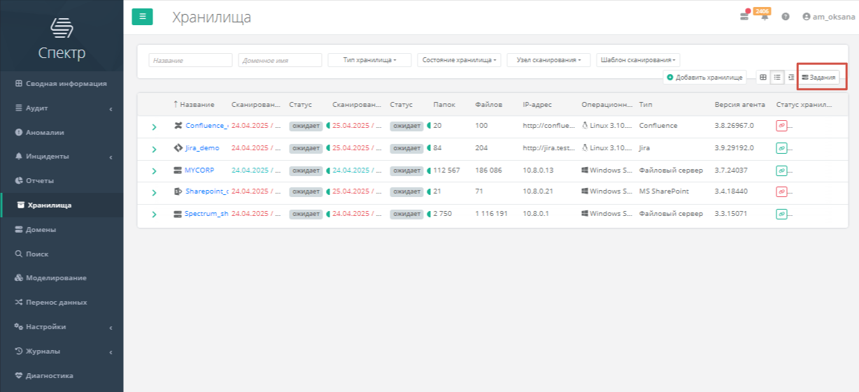Click the Задания button
Viewport: 859px width, 392px height.
pyautogui.click(x=819, y=77)
